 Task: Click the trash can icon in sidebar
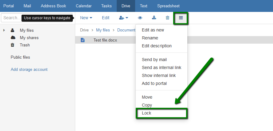[x=13, y=45]
